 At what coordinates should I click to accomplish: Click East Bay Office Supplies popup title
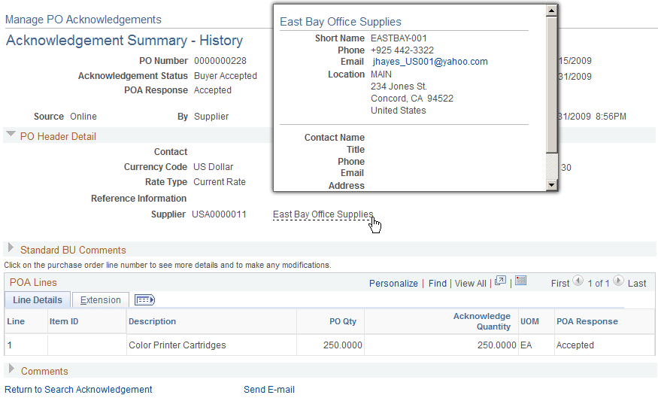(341, 22)
